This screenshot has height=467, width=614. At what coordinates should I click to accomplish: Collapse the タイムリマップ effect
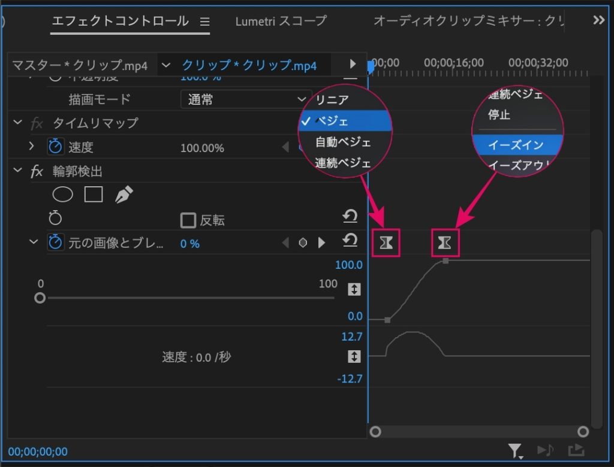(17, 122)
